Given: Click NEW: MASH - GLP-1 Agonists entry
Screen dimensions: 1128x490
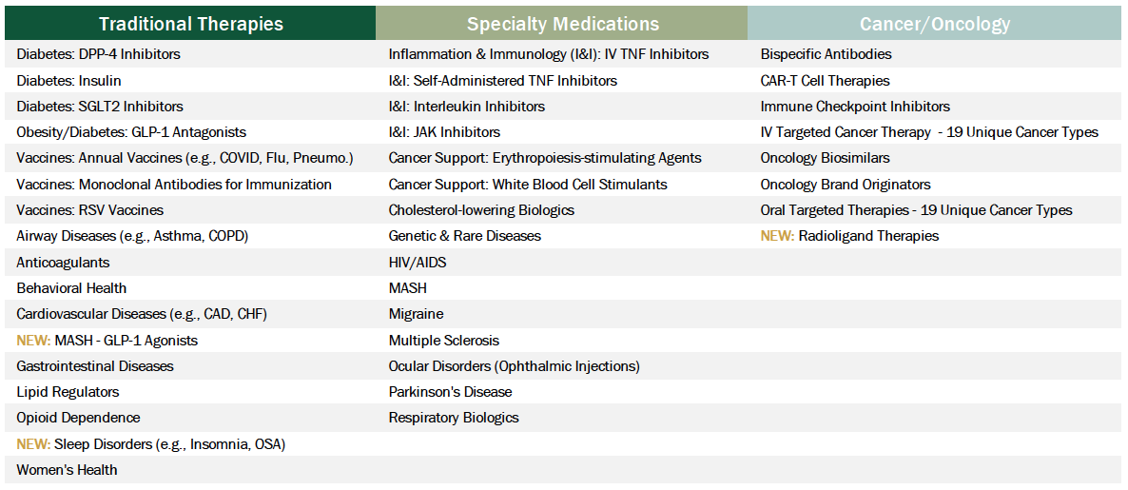Looking at the screenshot, I should pyautogui.click(x=107, y=341).
